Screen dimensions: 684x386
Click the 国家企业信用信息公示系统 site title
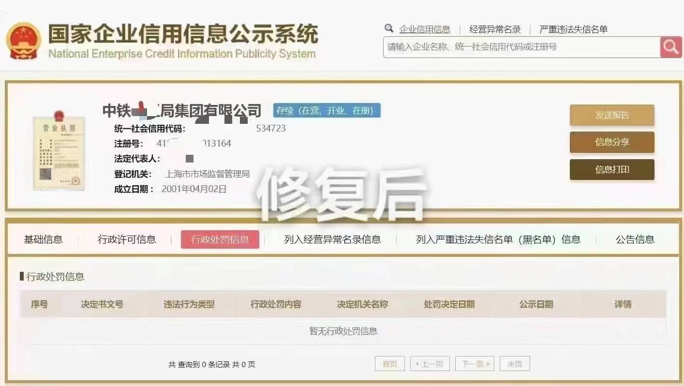click(183, 33)
